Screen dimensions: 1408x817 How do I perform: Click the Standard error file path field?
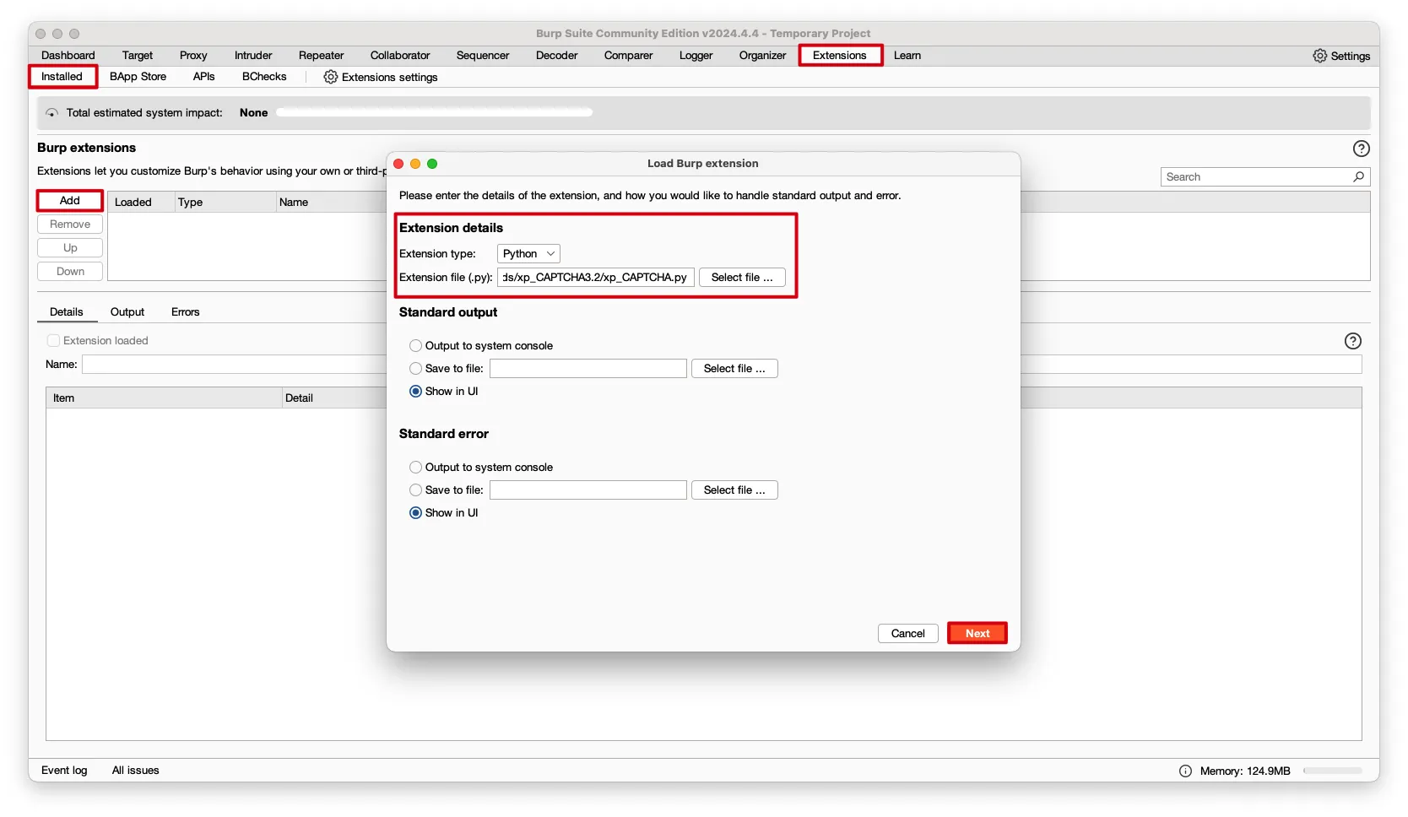click(588, 490)
